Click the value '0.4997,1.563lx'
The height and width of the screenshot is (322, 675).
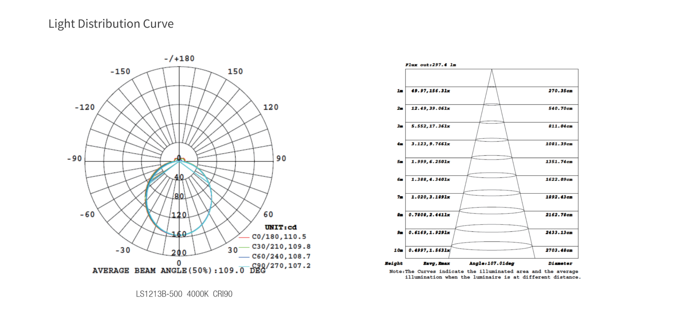[429, 250]
